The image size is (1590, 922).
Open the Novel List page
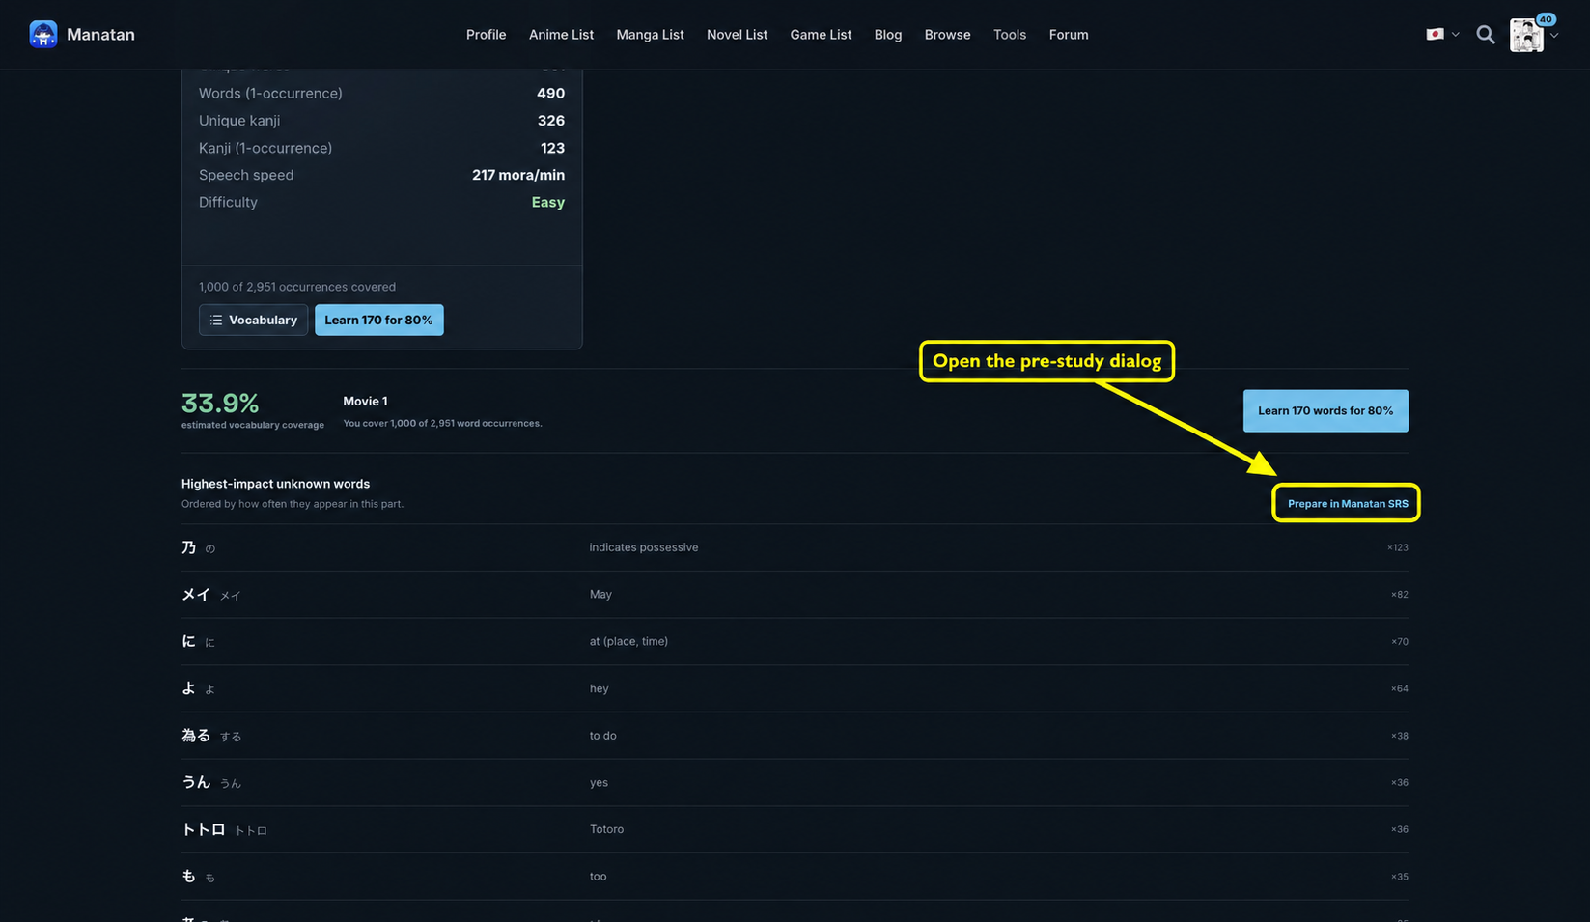[737, 35]
